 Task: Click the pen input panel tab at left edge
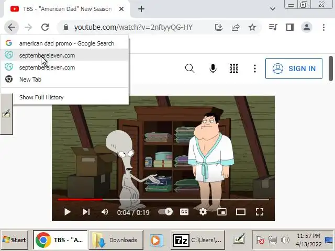pyautogui.click(x=6, y=114)
